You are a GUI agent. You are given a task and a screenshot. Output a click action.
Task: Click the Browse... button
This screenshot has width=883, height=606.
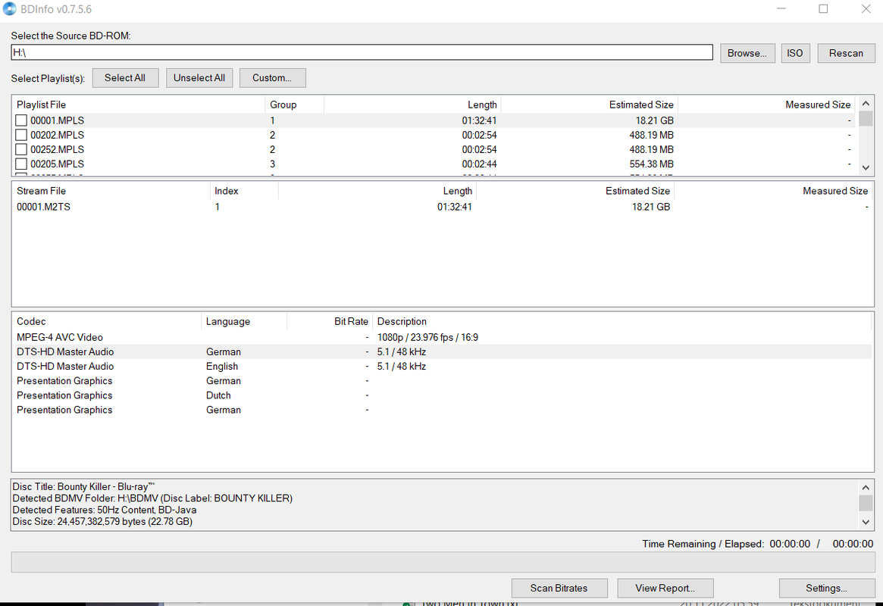pyautogui.click(x=747, y=54)
